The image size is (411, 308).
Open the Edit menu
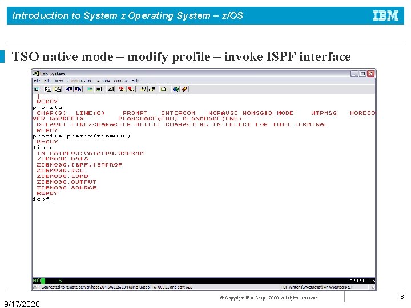click(x=47, y=81)
